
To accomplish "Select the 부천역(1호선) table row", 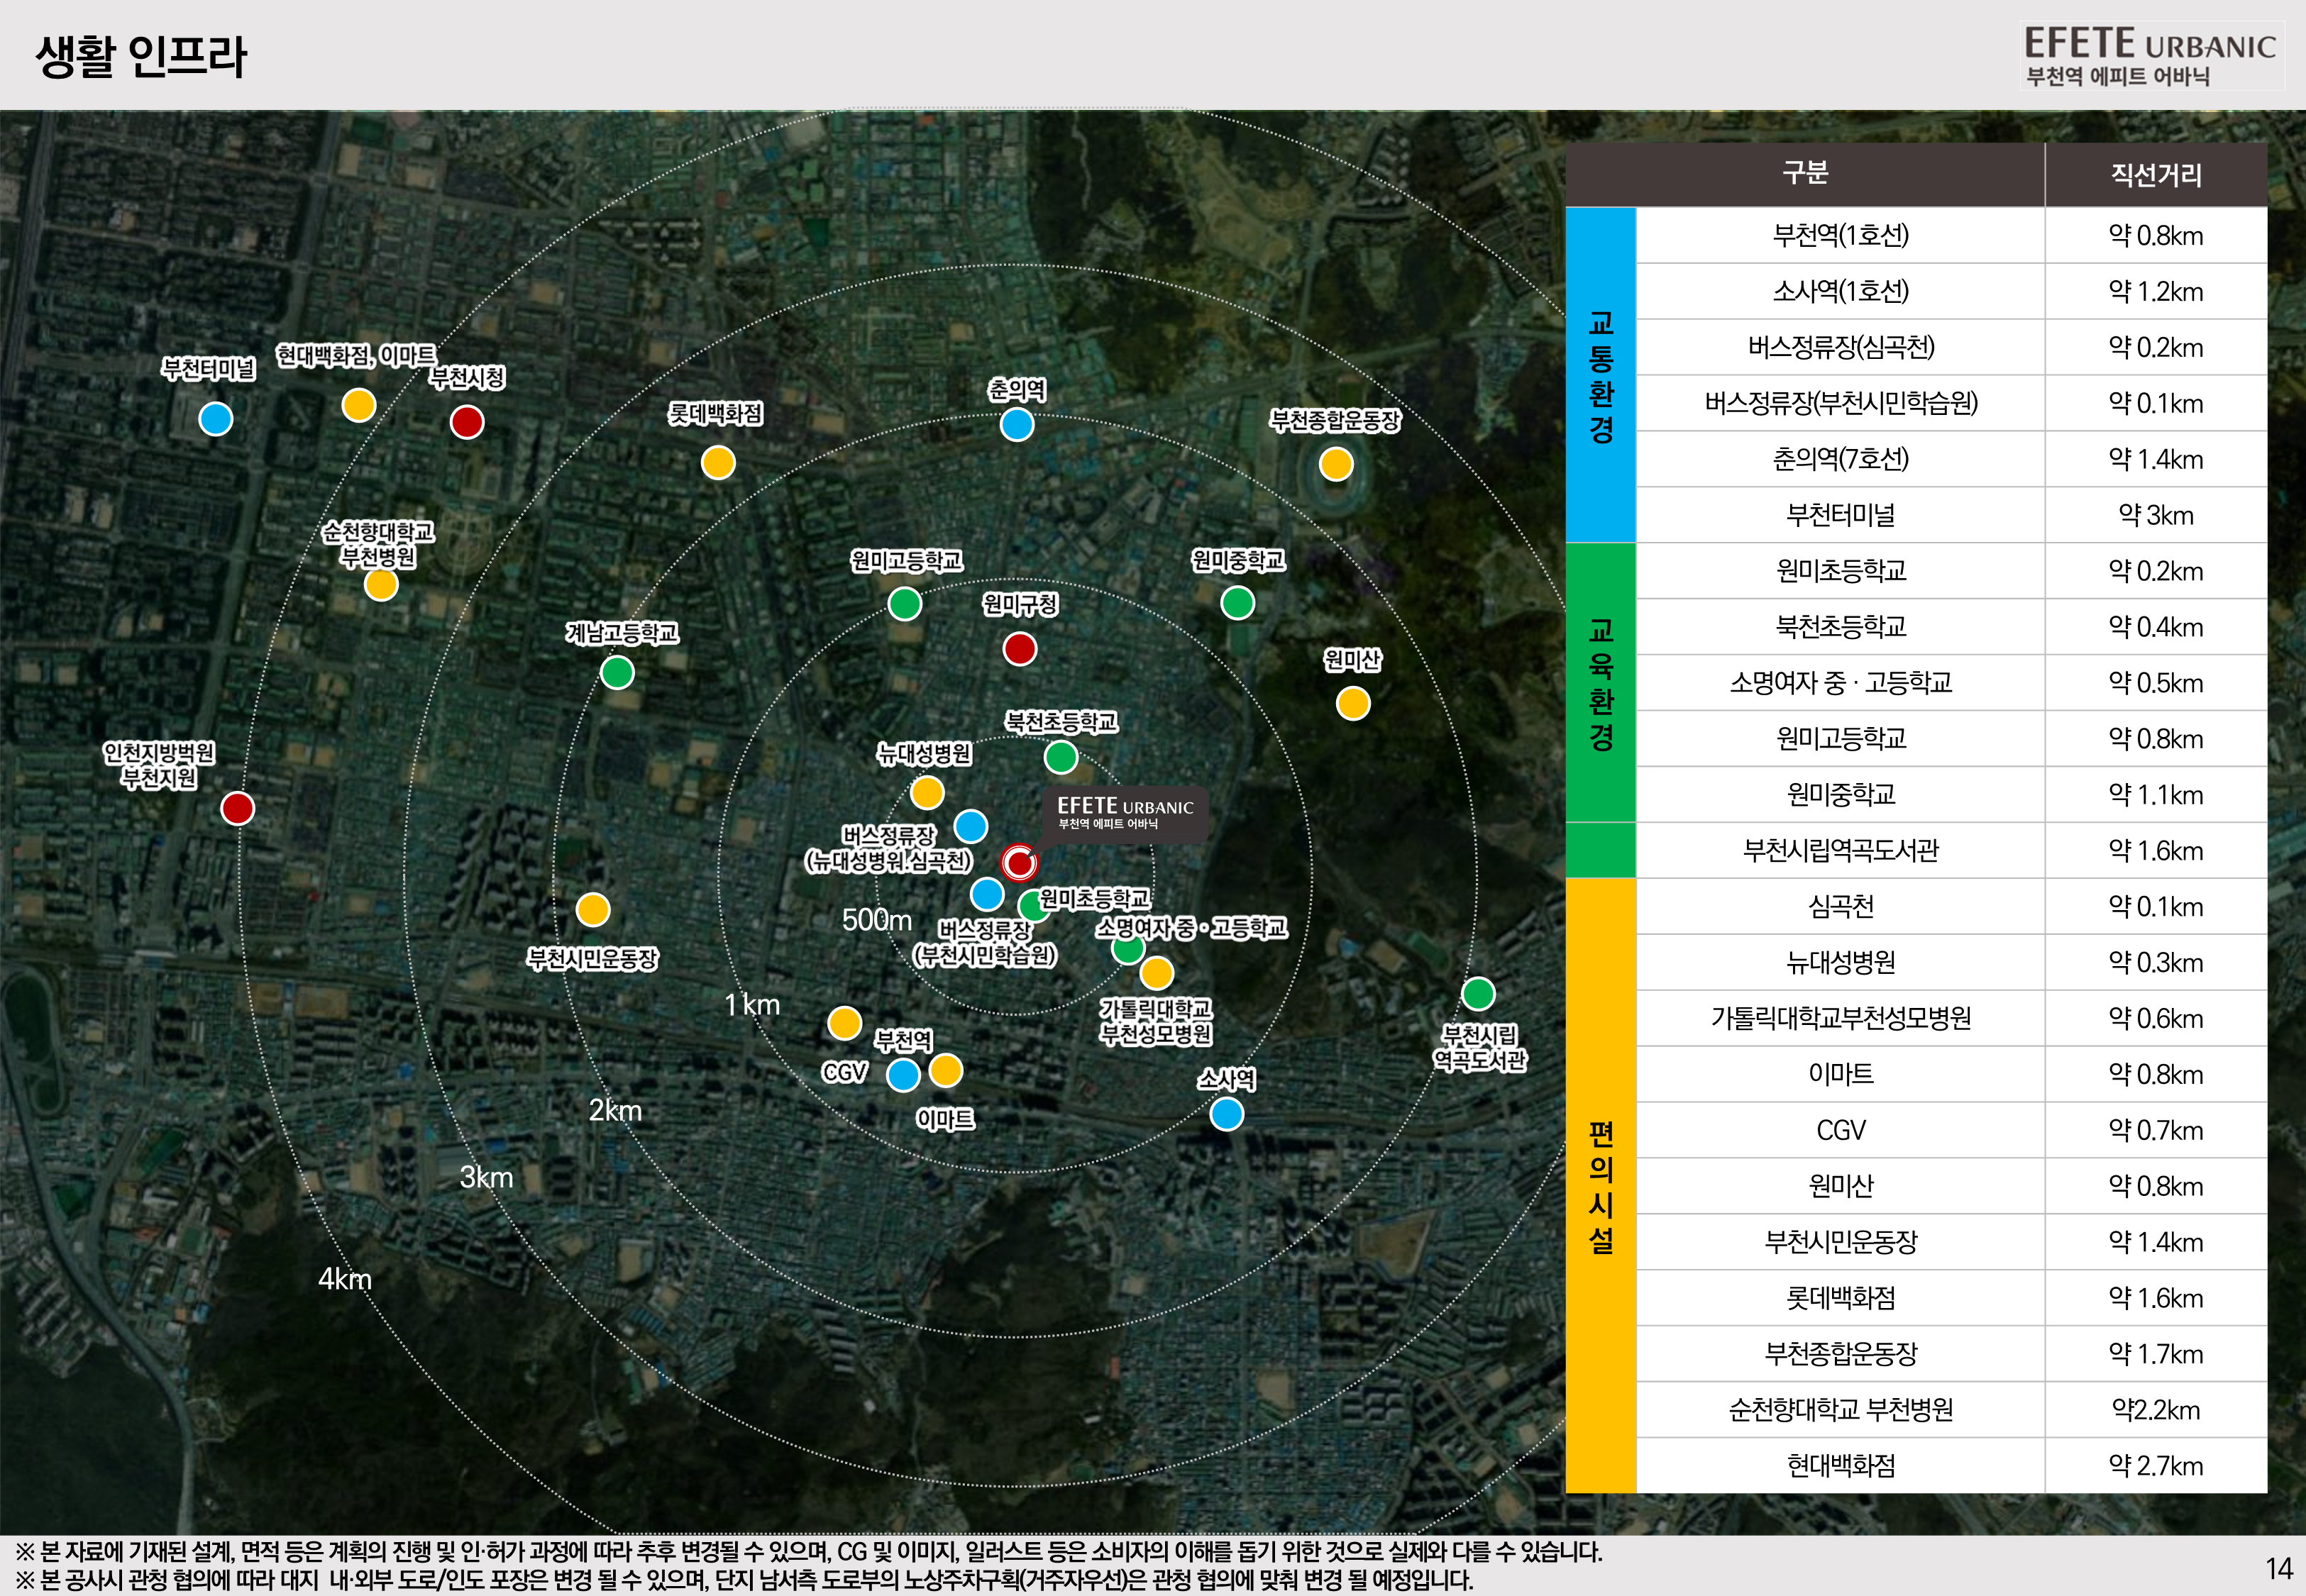I will point(1951,236).
